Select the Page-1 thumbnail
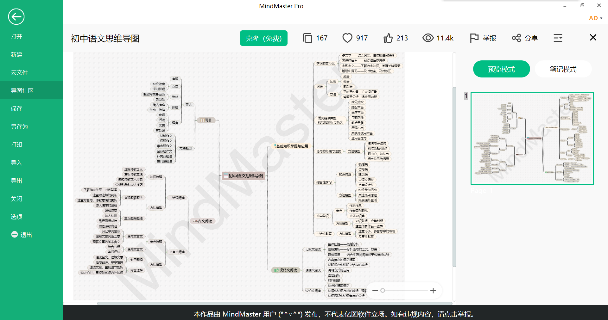608x320 pixels. click(x=532, y=138)
